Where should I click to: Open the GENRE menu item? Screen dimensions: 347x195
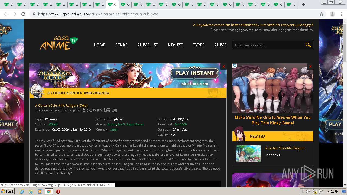tap(121, 45)
